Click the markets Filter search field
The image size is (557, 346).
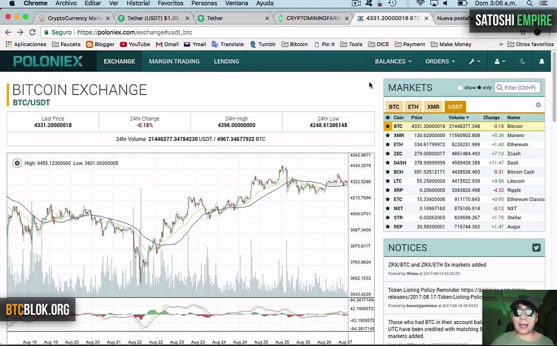[x=517, y=87]
